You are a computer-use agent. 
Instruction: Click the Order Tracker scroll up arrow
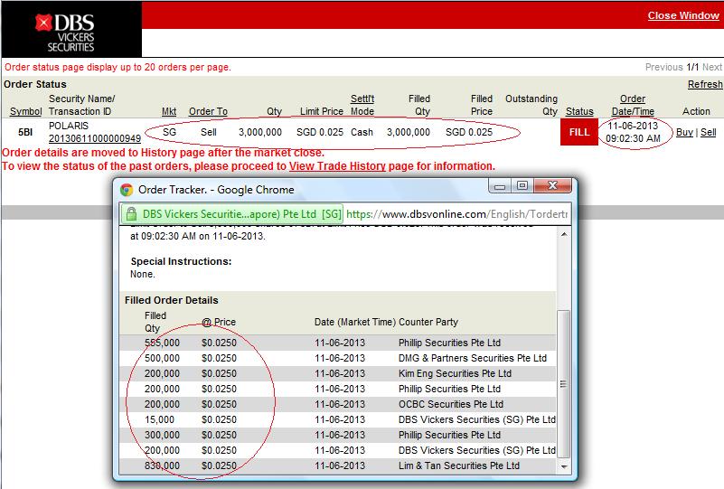point(564,235)
